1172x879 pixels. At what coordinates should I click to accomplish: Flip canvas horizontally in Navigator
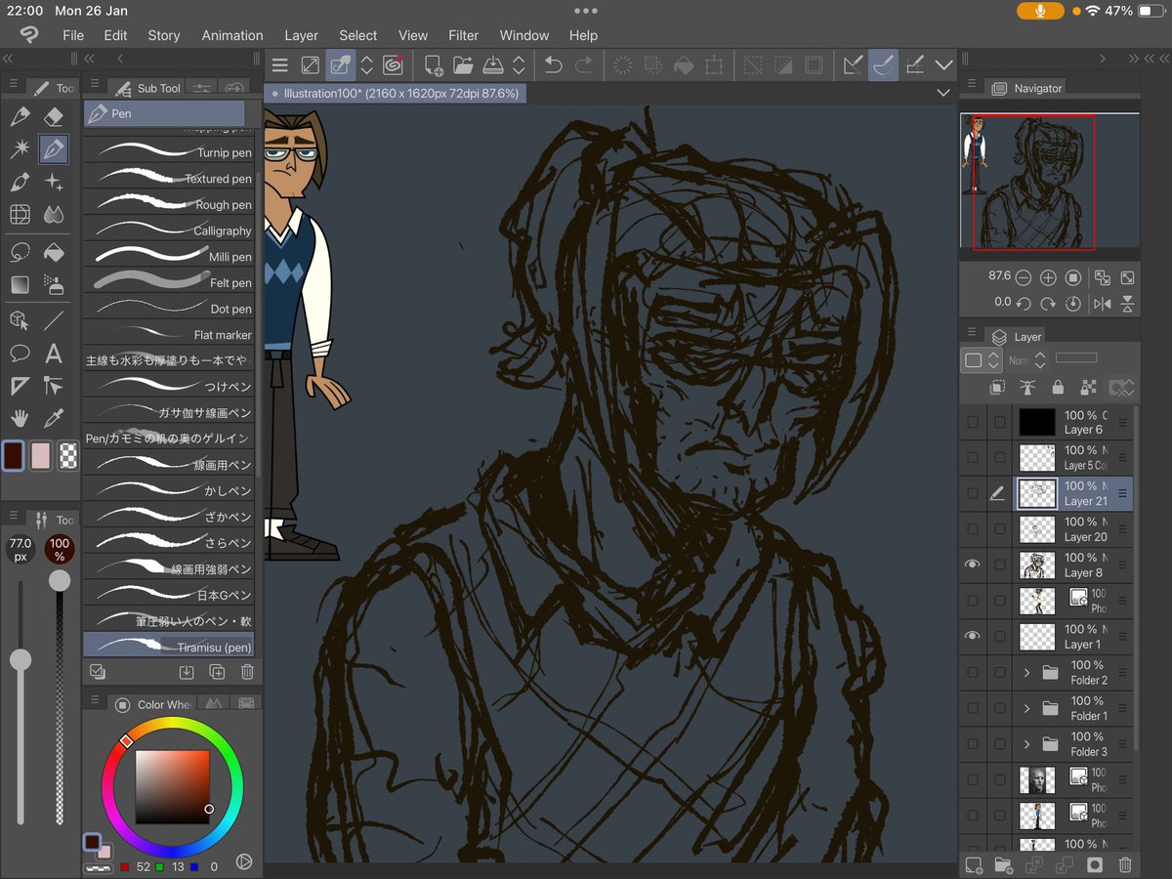[1103, 304]
